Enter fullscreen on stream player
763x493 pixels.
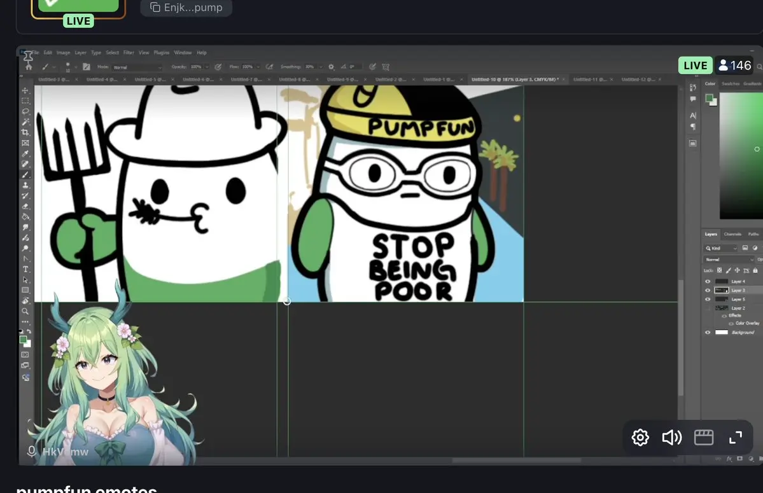point(735,438)
